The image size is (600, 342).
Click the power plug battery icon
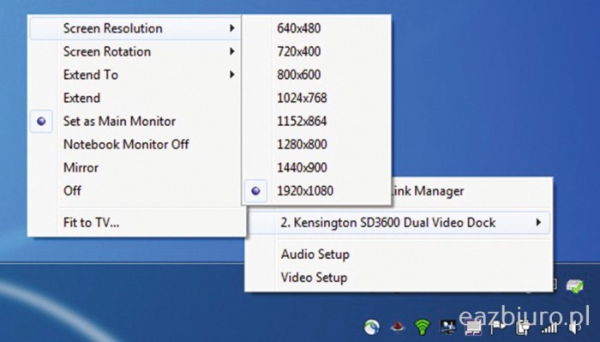[524, 327]
